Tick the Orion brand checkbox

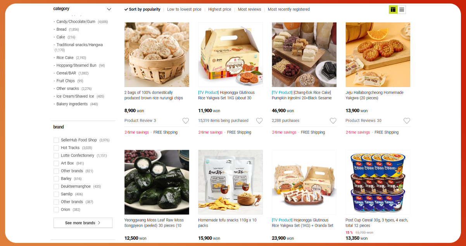pyautogui.click(x=56, y=210)
